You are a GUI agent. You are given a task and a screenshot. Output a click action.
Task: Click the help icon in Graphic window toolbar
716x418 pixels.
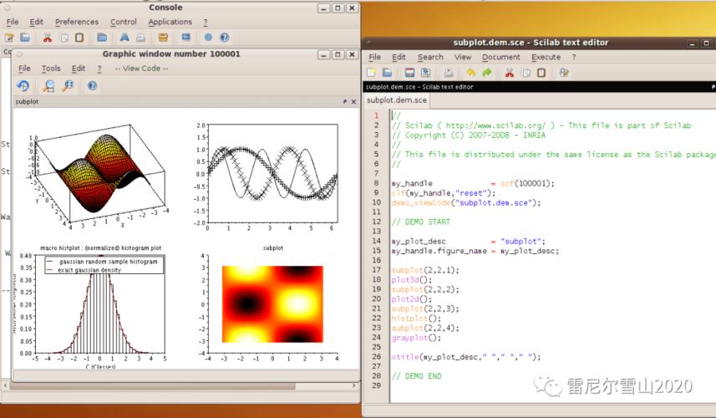point(92,85)
